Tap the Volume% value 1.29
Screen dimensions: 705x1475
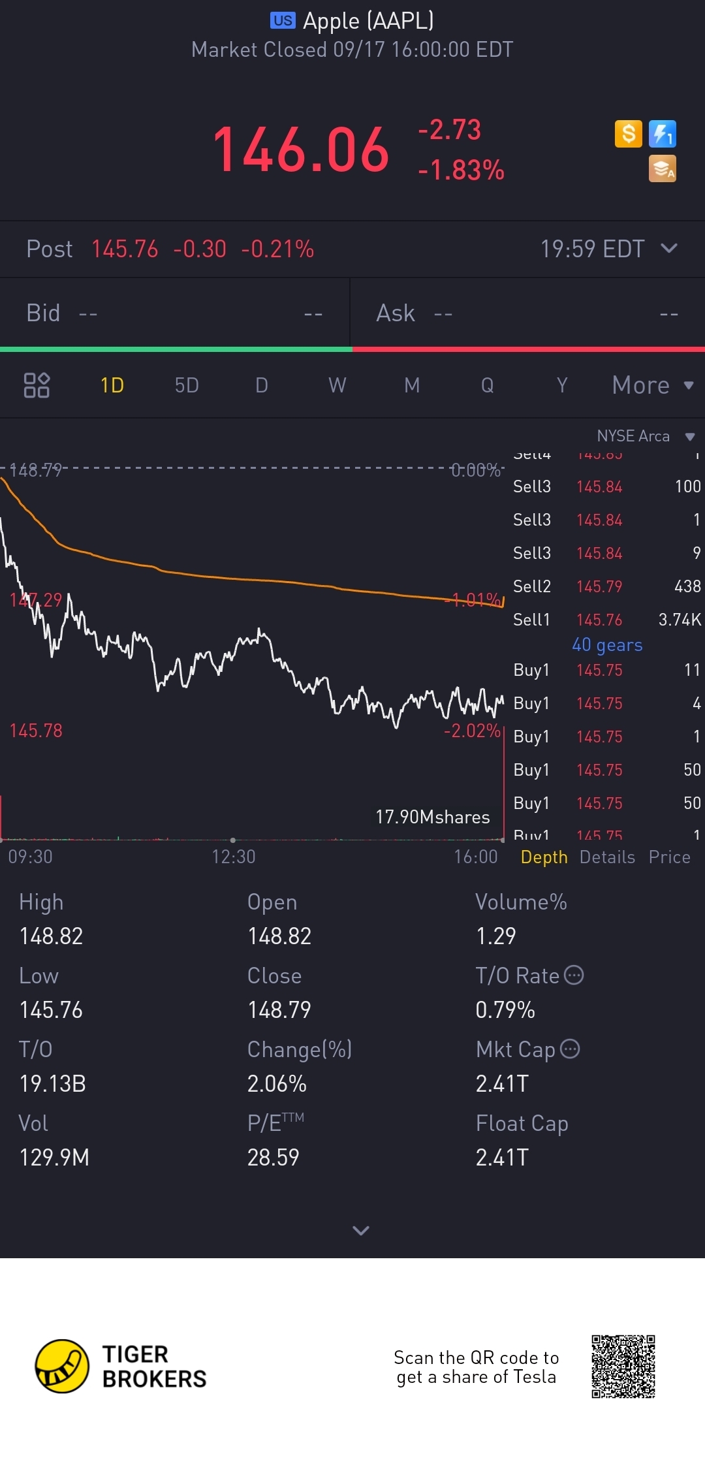point(496,936)
